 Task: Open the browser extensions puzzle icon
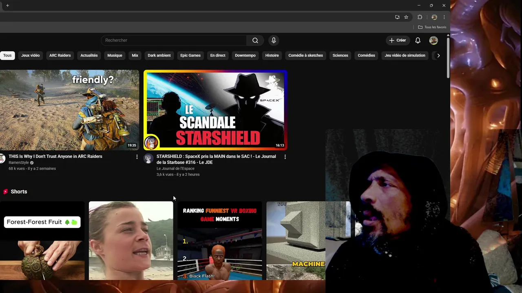pyautogui.click(x=420, y=17)
